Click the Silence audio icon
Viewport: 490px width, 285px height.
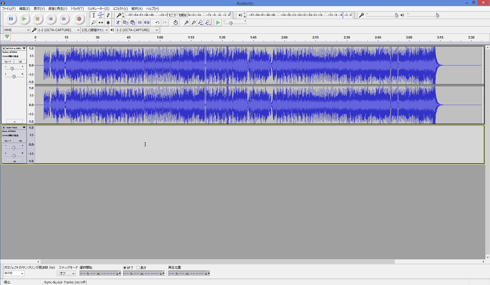coord(147,23)
